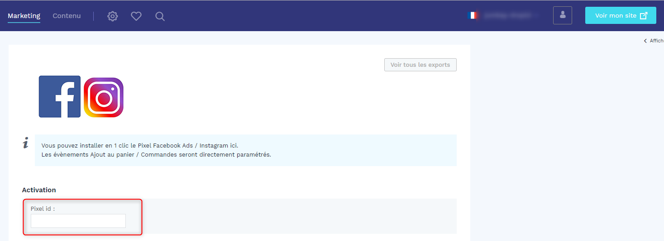The width and height of the screenshot is (664, 241).
Task: Click the heart favorites icon
Action: click(136, 16)
